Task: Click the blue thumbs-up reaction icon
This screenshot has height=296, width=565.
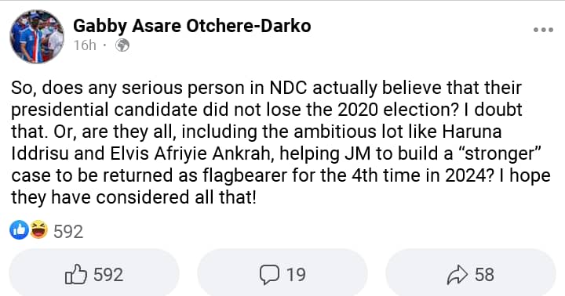Action: click(x=19, y=229)
